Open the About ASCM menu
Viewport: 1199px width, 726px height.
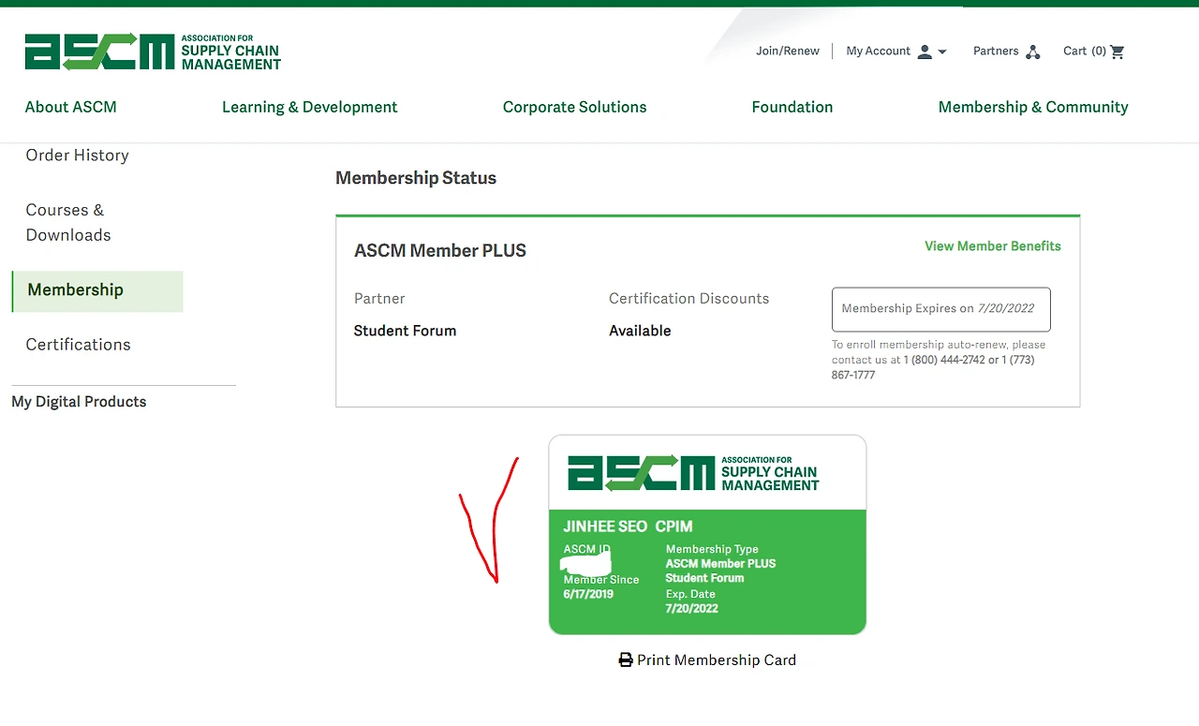(x=71, y=107)
